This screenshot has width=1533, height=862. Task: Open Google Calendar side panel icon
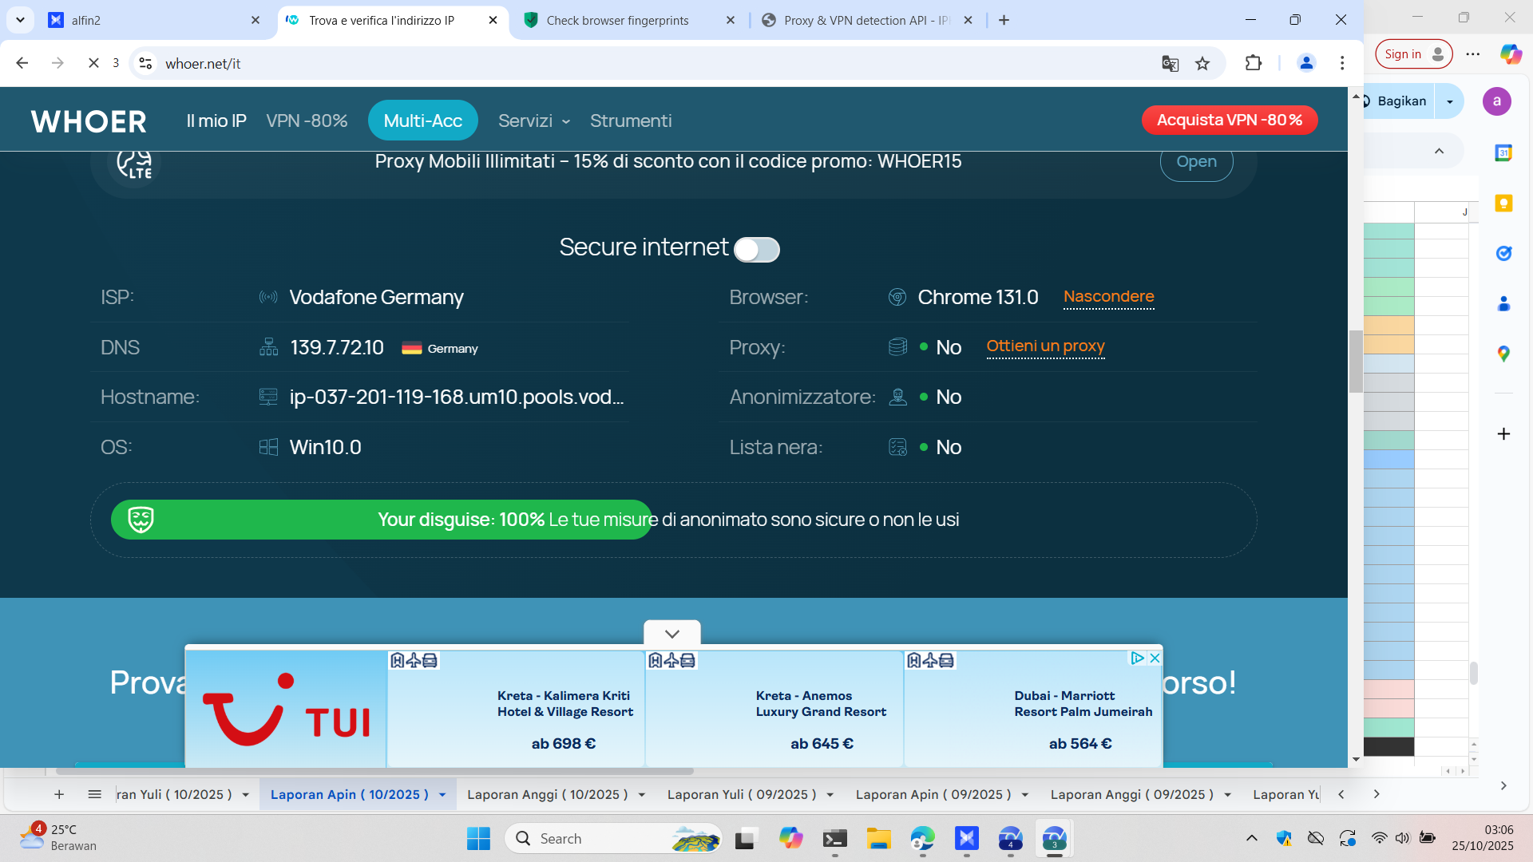tap(1503, 152)
